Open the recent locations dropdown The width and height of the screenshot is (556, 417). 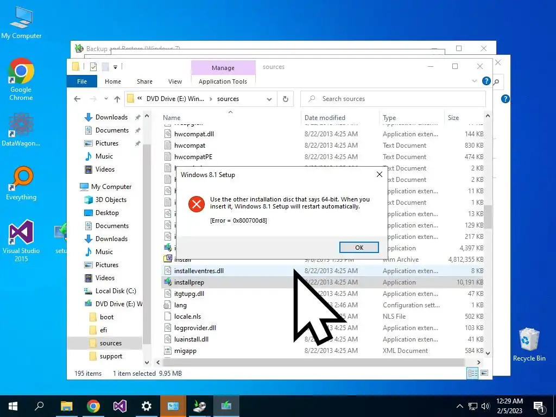106,99
